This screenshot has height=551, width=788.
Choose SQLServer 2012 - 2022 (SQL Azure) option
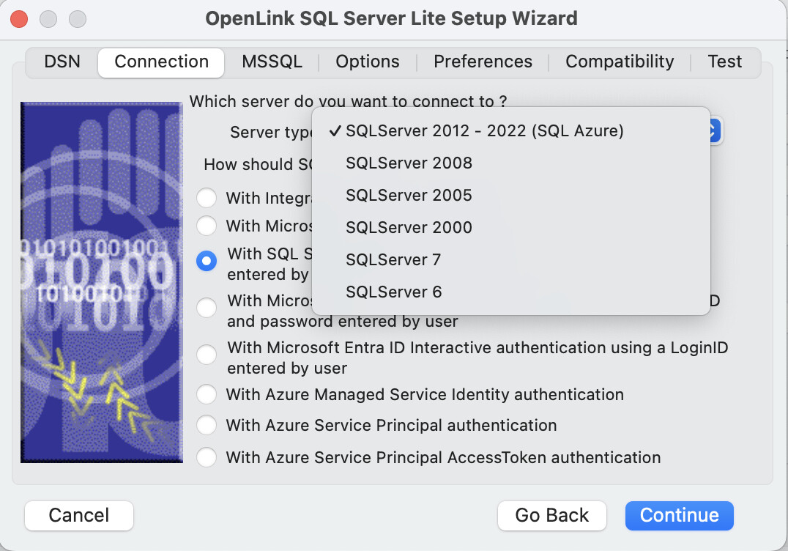click(x=484, y=131)
